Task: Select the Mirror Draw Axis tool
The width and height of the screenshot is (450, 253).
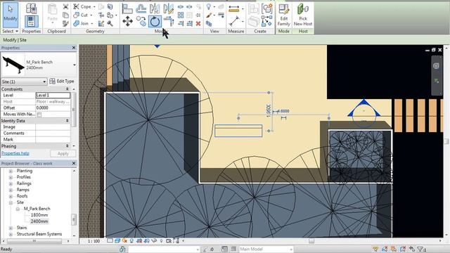Action: tap(169, 8)
